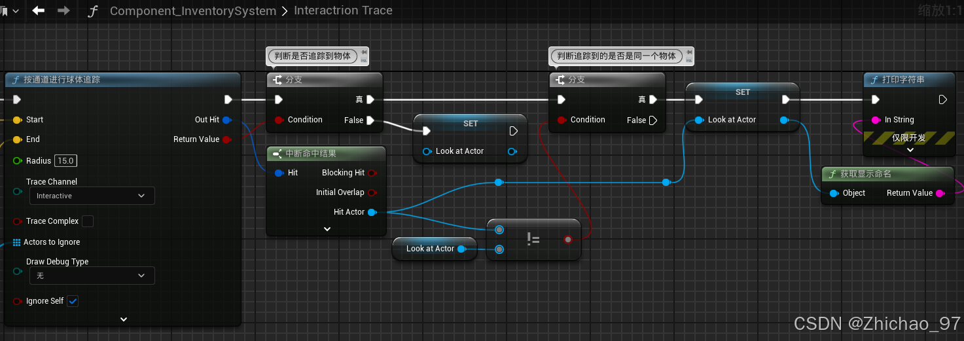Expand the sphere trace node's bottom chevron
This screenshot has width=964, height=341.
pyautogui.click(x=124, y=319)
